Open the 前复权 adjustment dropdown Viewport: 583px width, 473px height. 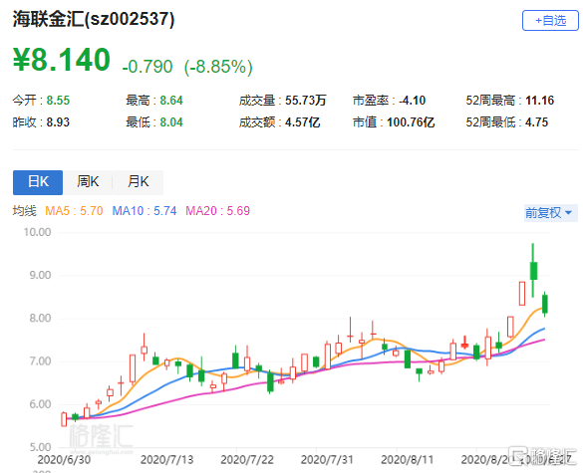pyautogui.click(x=550, y=213)
